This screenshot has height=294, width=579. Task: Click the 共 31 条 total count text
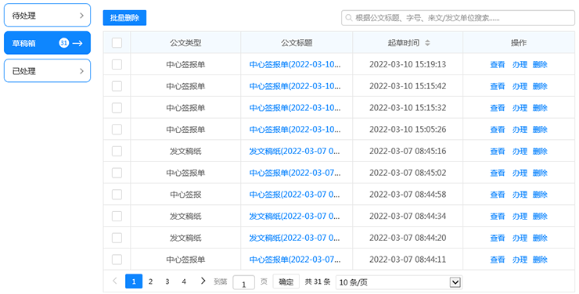click(318, 281)
